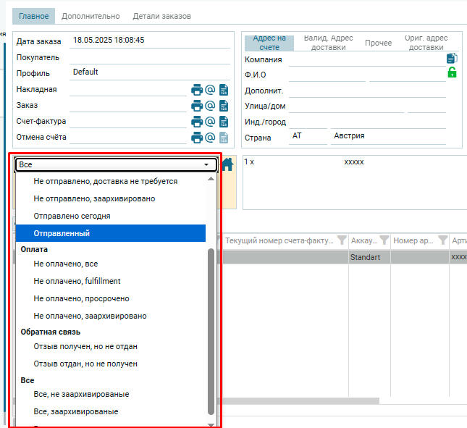
Task: Choose 'Не оплачено, просрочено' filter option
Action: 81,298
